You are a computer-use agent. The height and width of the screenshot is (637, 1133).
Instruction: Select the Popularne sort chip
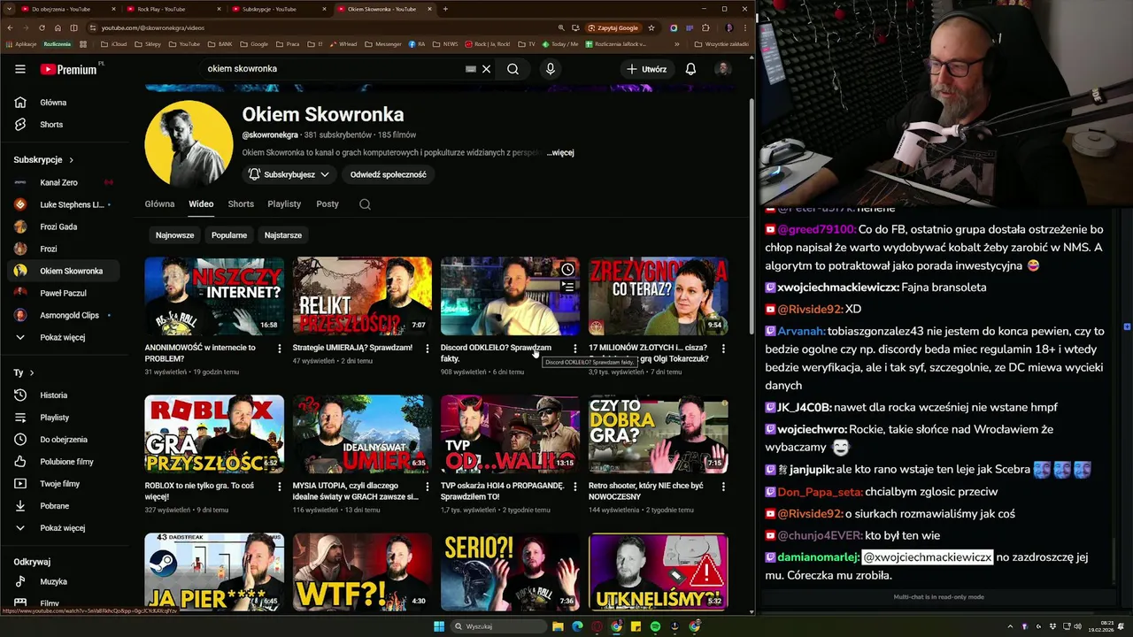[229, 235]
